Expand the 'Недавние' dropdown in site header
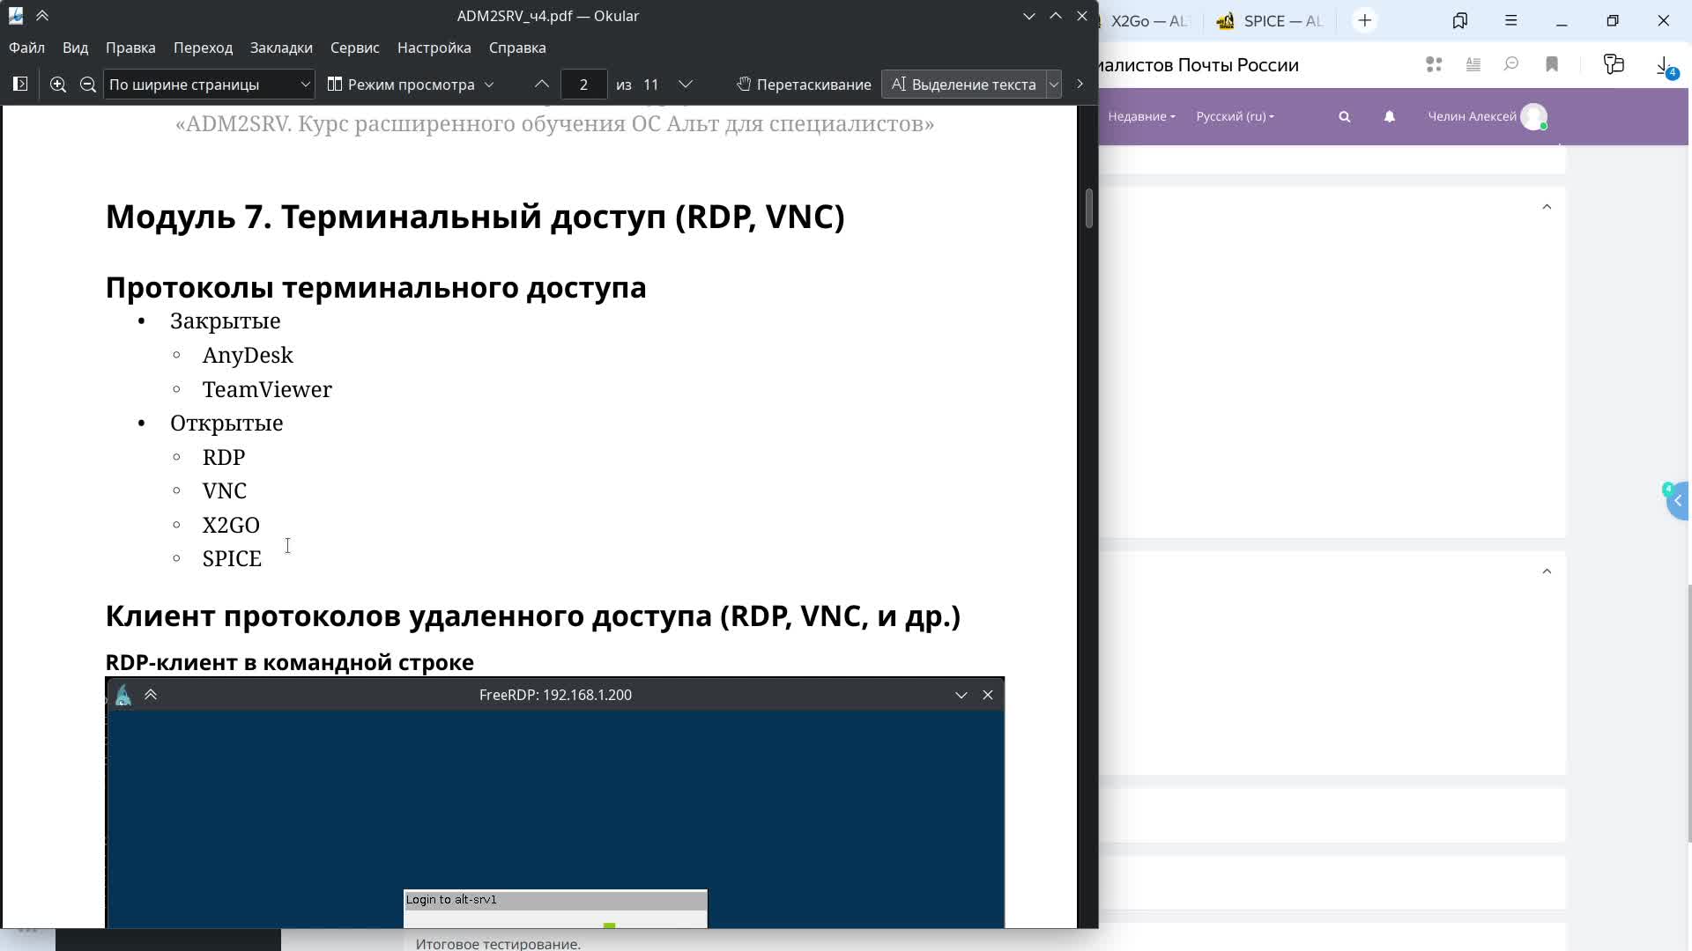This screenshot has height=951, width=1692. click(x=1141, y=116)
